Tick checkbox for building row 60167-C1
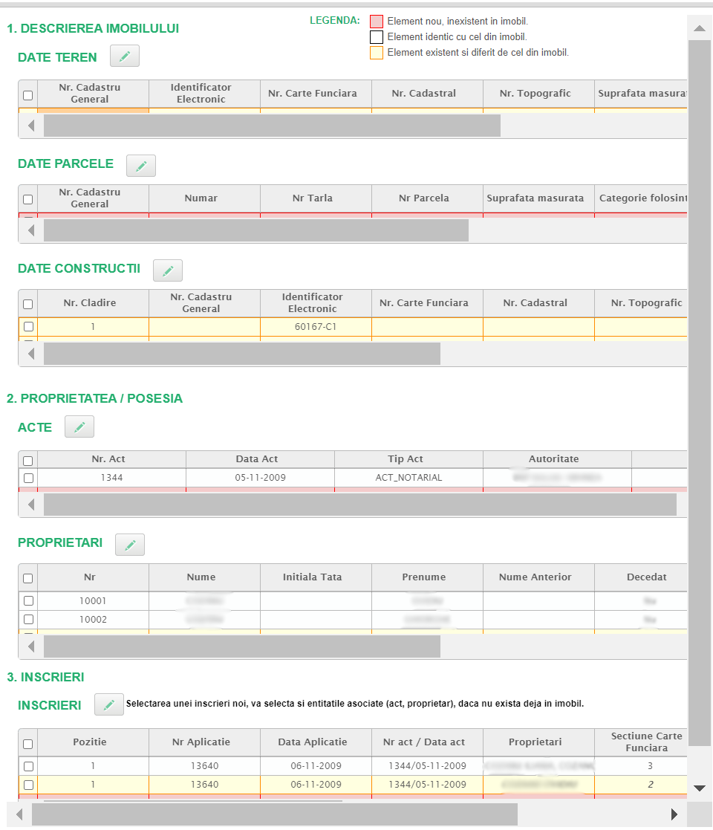Image resolution: width=713 pixels, height=830 pixels. 28,326
